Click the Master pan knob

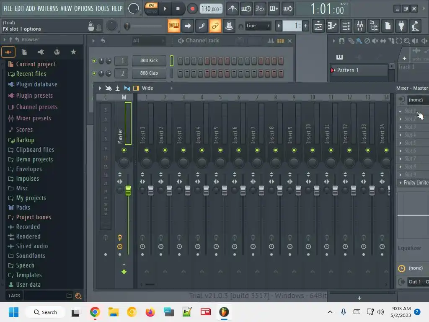coord(124,163)
